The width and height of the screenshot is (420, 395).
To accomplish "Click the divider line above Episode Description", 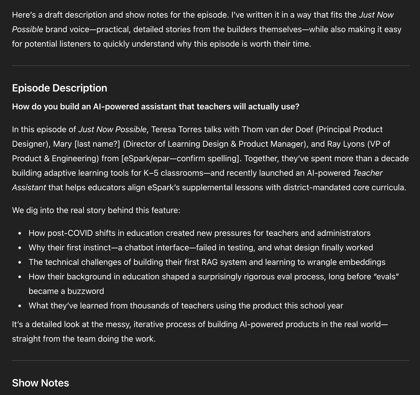I will pos(211,66).
